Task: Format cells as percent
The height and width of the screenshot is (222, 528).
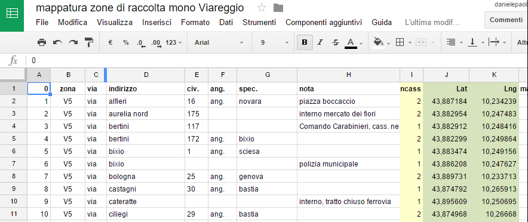Action: point(126,42)
